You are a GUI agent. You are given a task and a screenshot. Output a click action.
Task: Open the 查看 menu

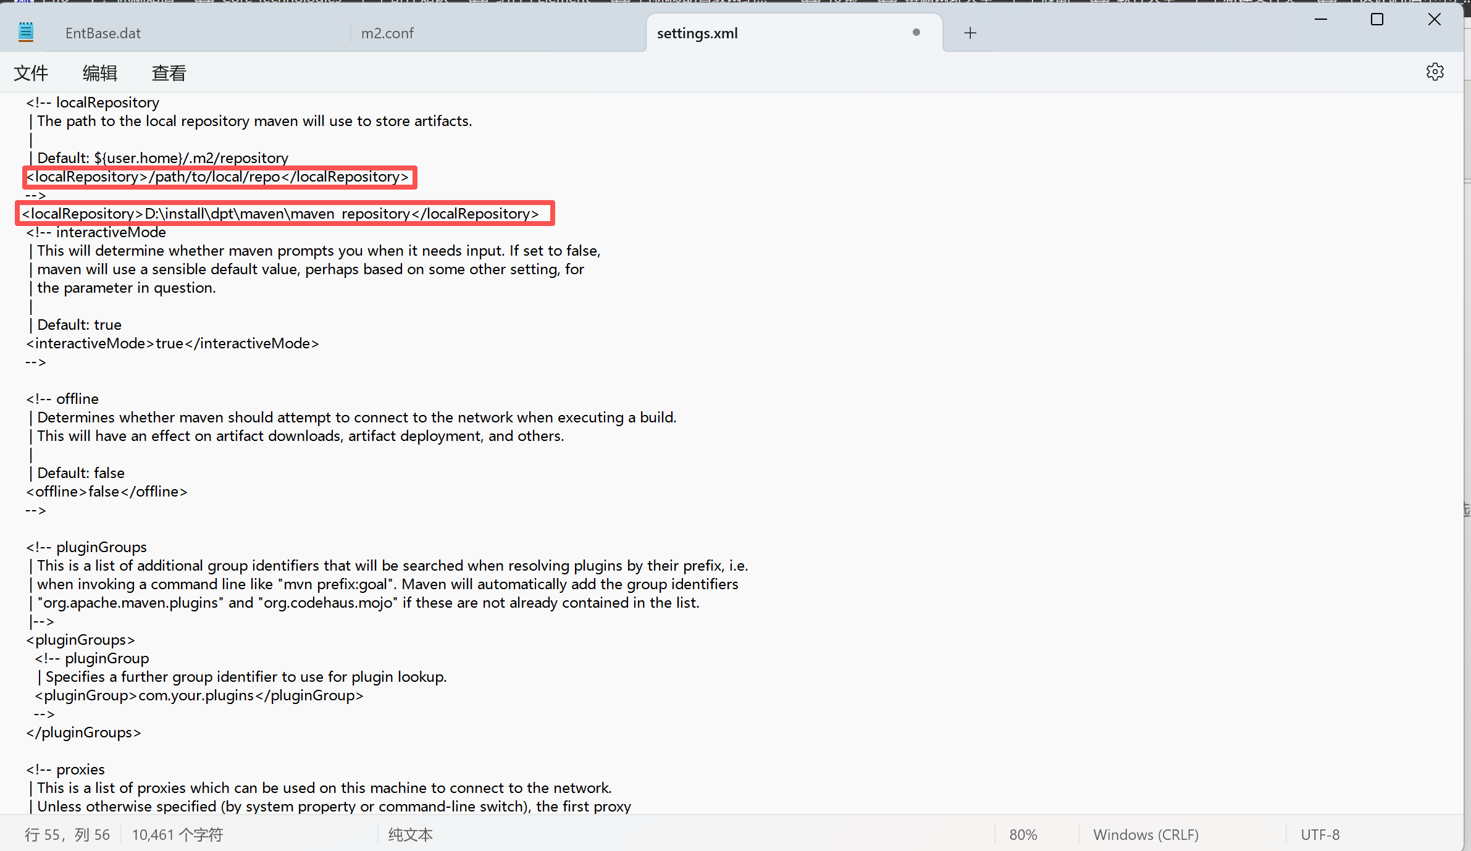169,73
